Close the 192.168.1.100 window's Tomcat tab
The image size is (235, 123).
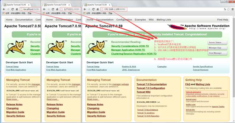[110, 5]
